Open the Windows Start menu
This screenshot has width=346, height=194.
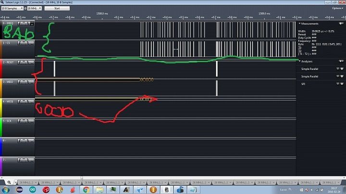[x=5, y=190]
